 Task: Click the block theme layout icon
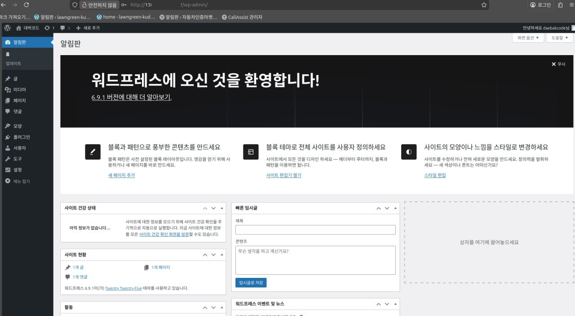pyautogui.click(x=251, y=152)
